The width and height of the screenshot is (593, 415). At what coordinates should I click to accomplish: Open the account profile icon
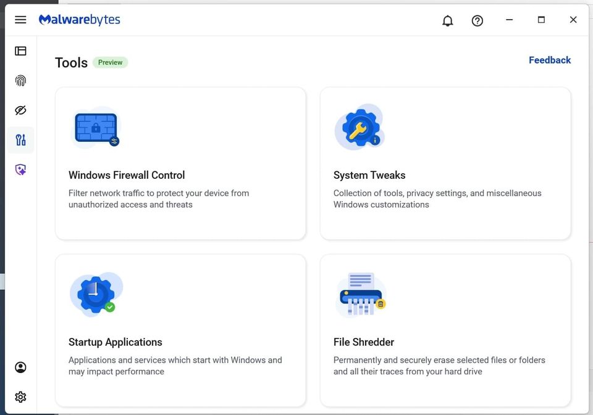[x=20, y=367]
